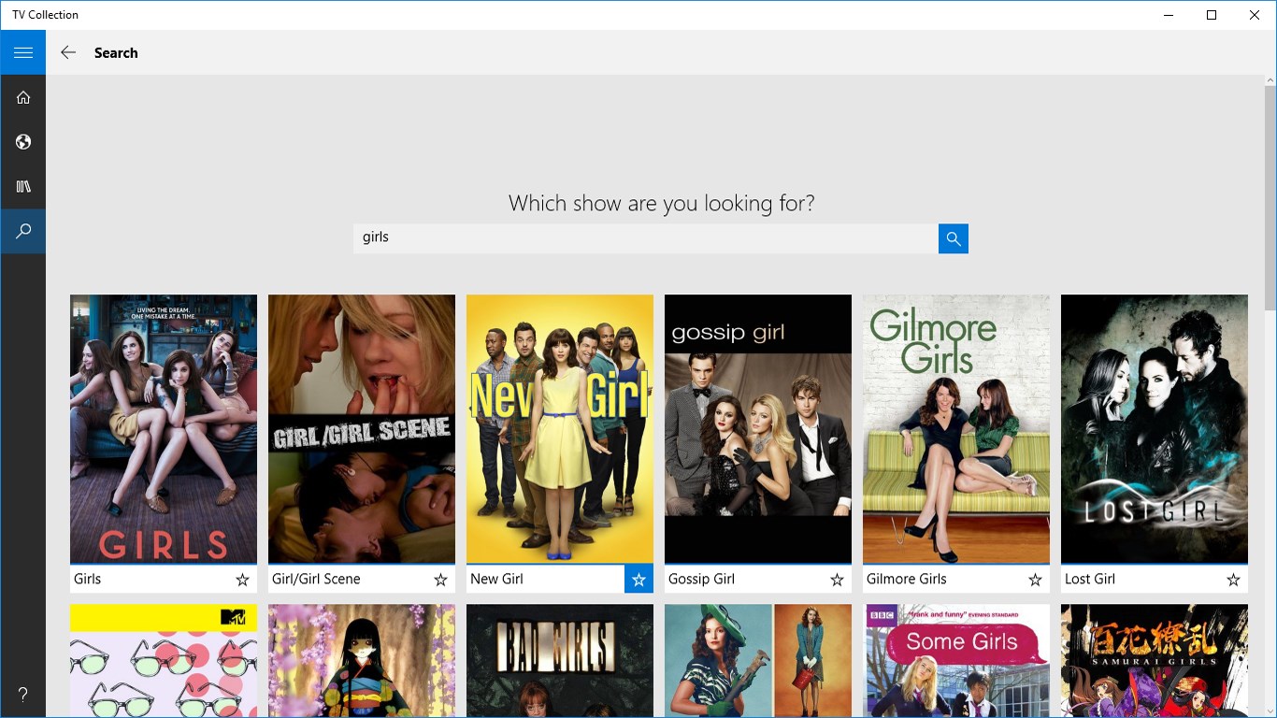Screen dimensions: 1277x718
Task: Click the 'Lost Girl' title label
Action: click(1090, 579)
